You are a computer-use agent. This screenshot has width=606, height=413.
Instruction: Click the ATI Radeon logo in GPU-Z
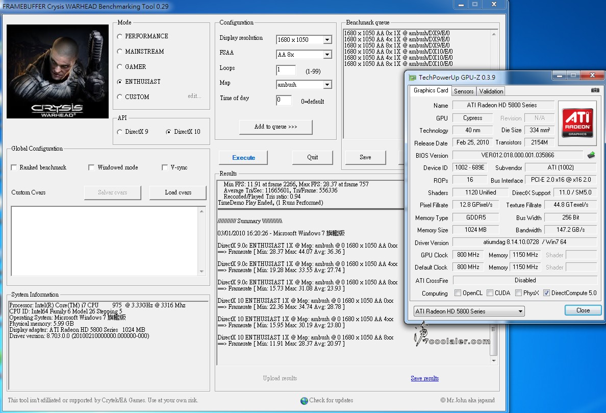[x=577, y=123]
